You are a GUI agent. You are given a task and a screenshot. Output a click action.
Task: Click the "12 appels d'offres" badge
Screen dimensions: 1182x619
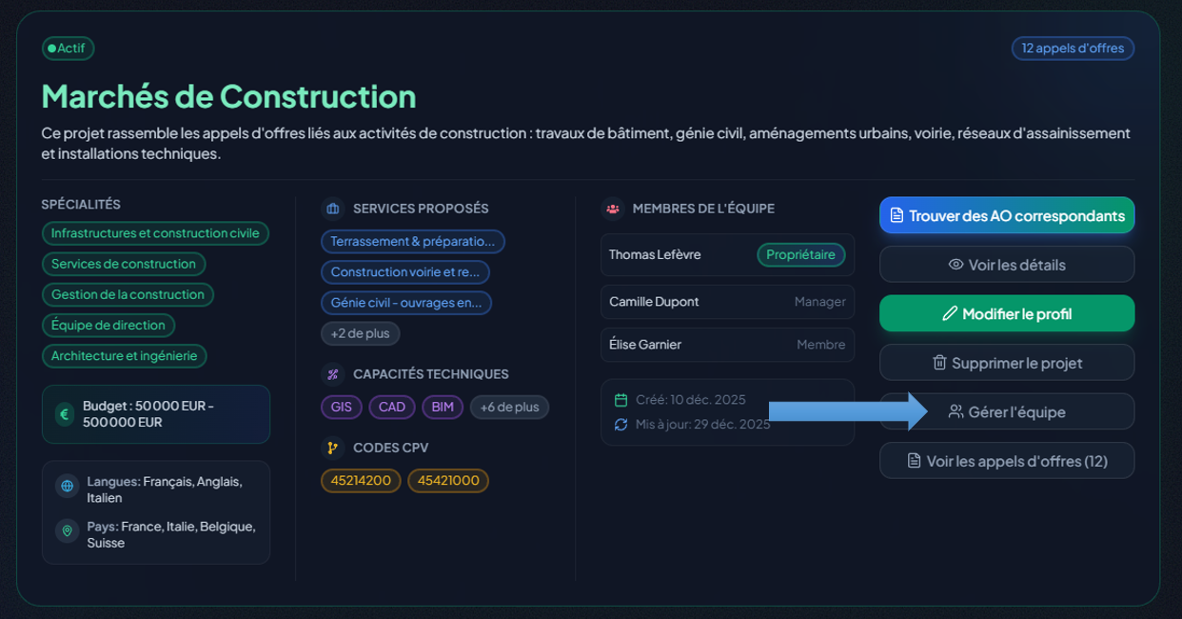click(x=1073, y=49)
